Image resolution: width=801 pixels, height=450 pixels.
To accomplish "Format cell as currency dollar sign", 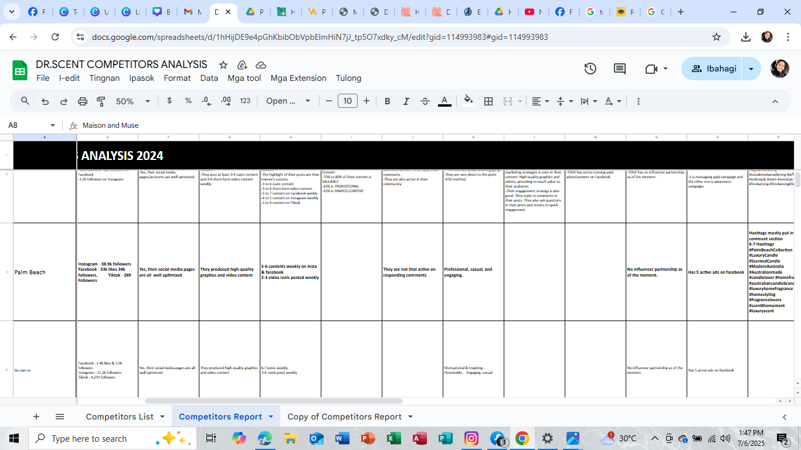I will coord(169,101).
